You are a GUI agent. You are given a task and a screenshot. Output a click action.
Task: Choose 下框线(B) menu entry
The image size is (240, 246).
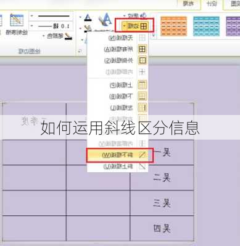coord(118,96)
